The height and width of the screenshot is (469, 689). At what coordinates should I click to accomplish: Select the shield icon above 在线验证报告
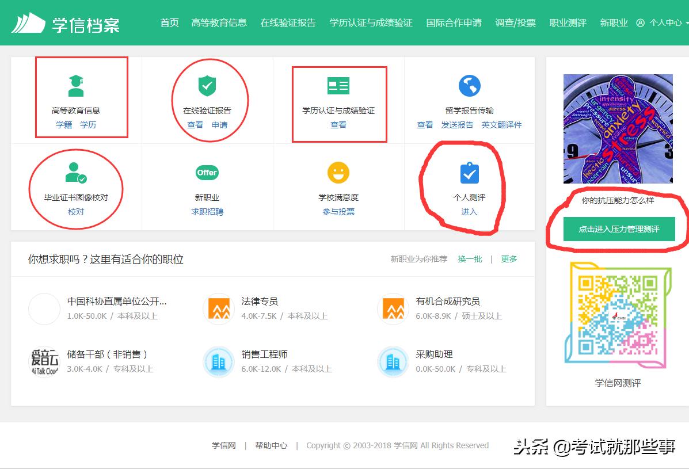click(207, 85)
